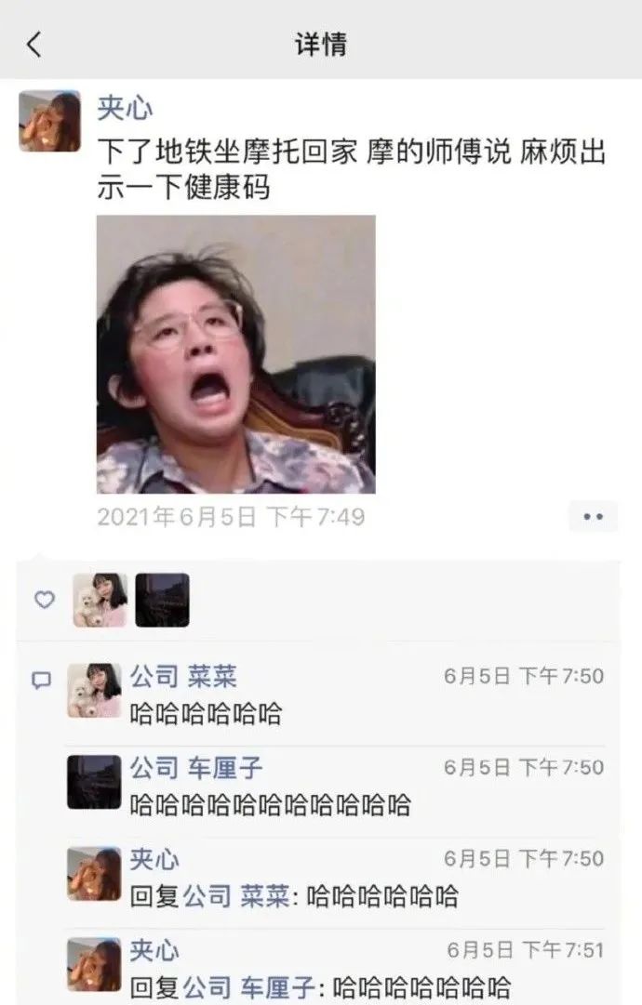
Task: Tap 公司 车厘子's comment avatar
Action: 94,782
